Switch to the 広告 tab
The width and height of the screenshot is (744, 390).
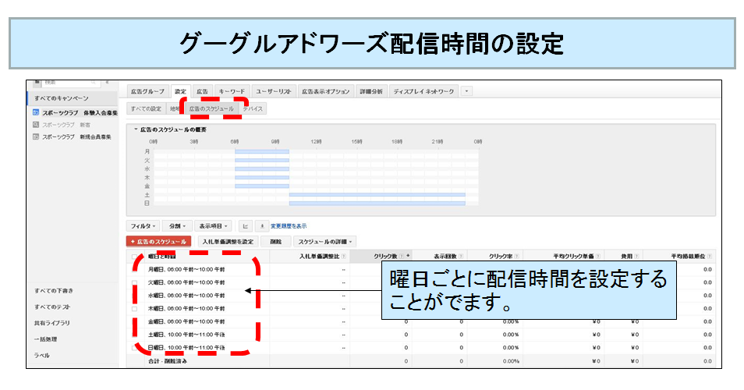(x=202, y=91)
